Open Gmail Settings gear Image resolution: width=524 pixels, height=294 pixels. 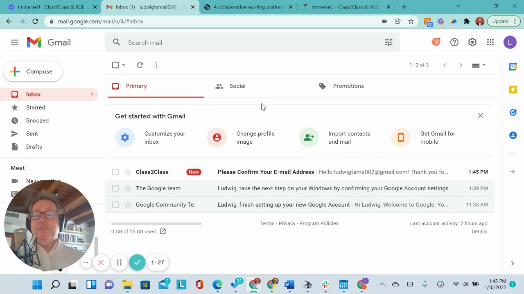click(472, 42)
